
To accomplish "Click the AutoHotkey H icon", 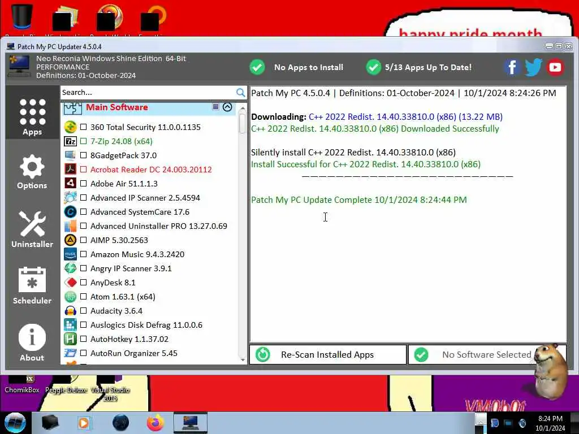I will (70, 339).
